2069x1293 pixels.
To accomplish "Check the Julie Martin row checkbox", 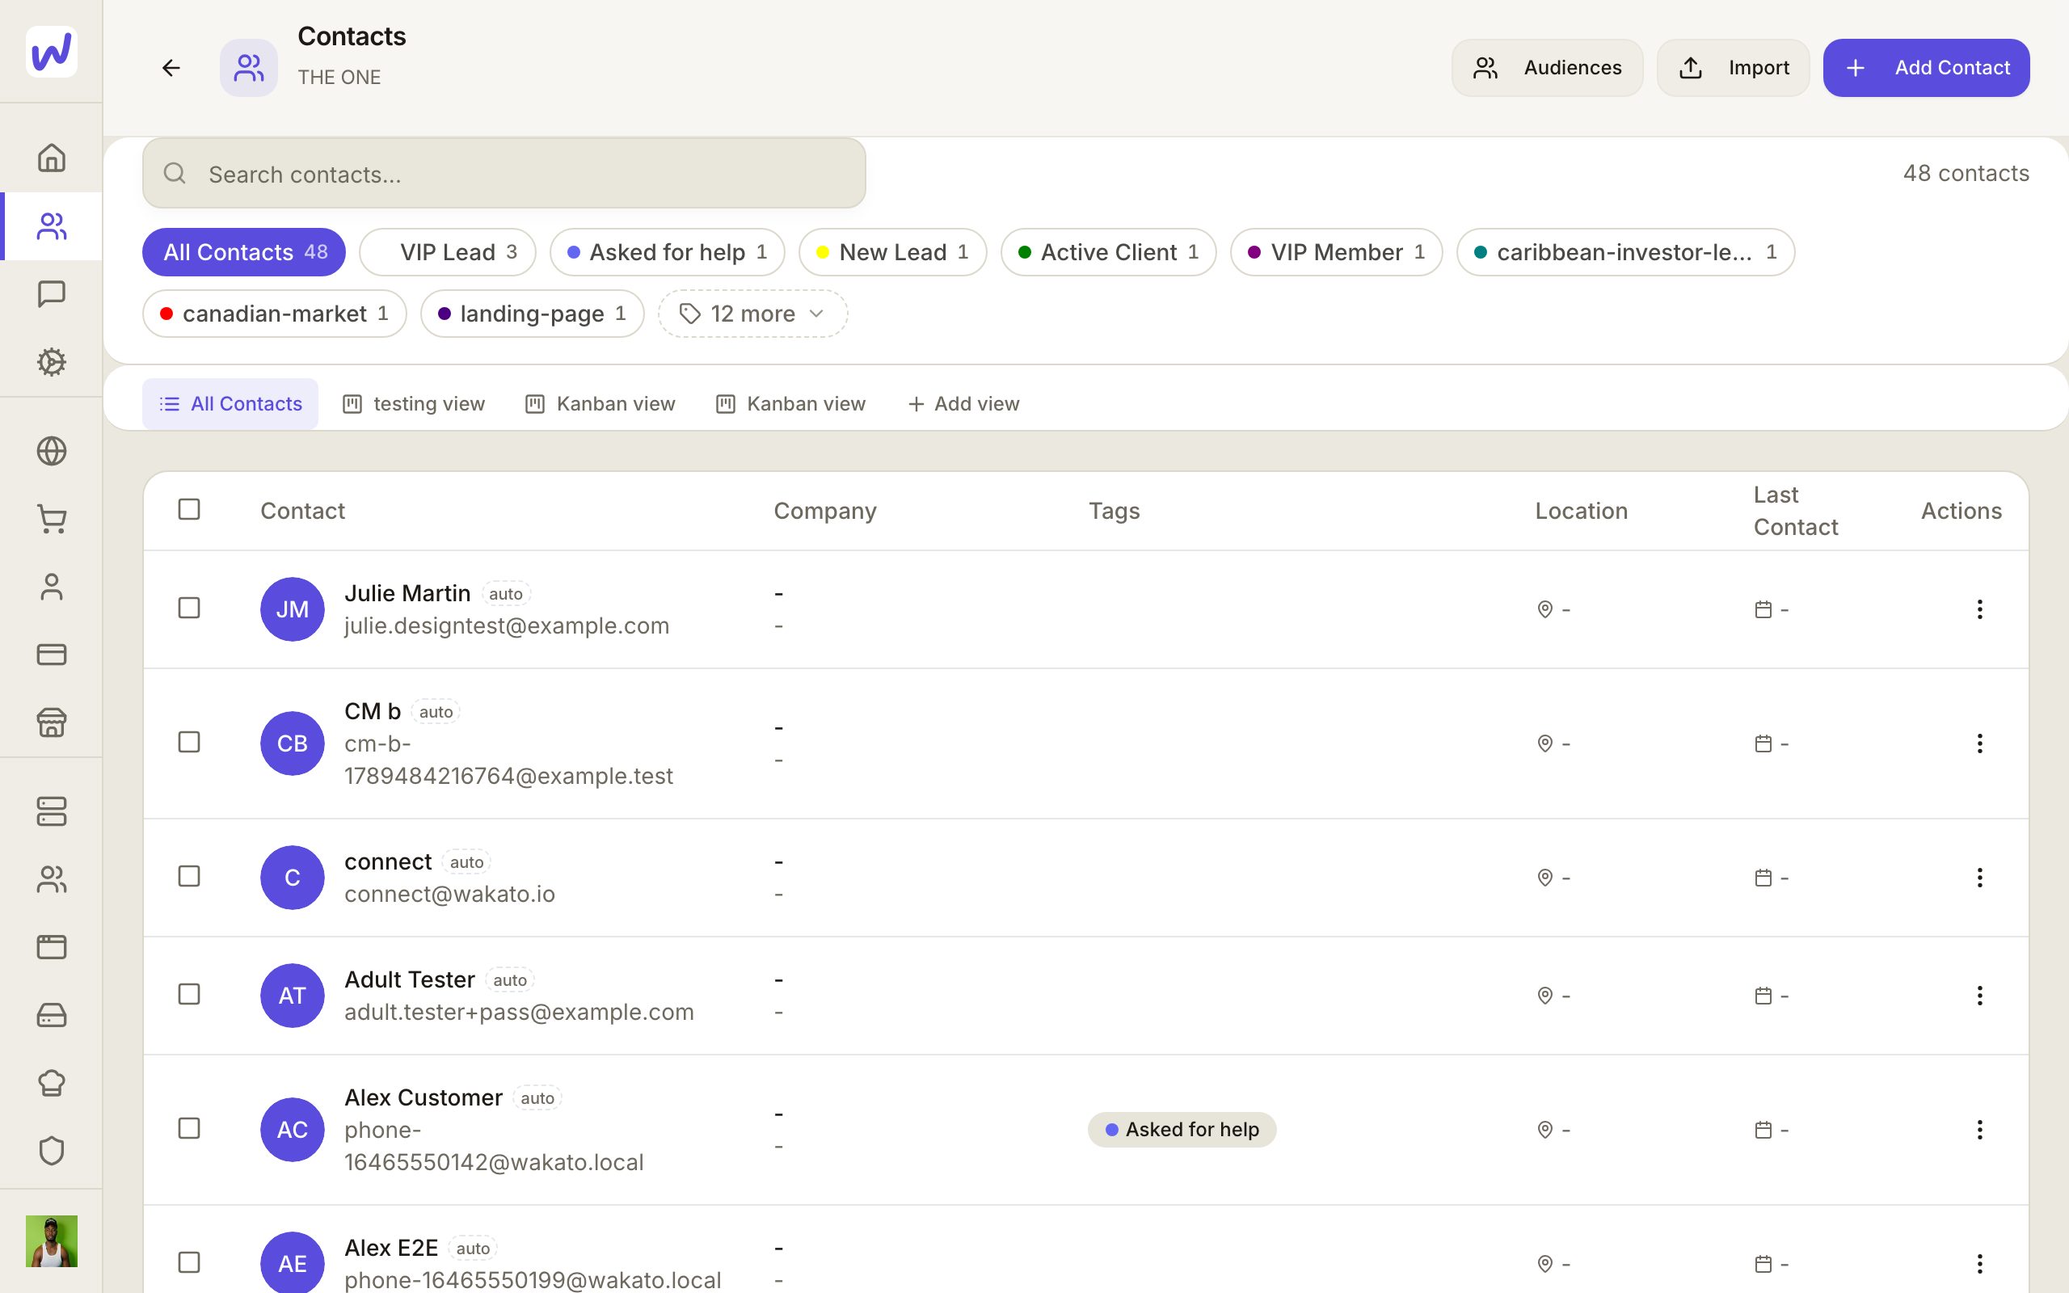I will (x=189, y=608).
